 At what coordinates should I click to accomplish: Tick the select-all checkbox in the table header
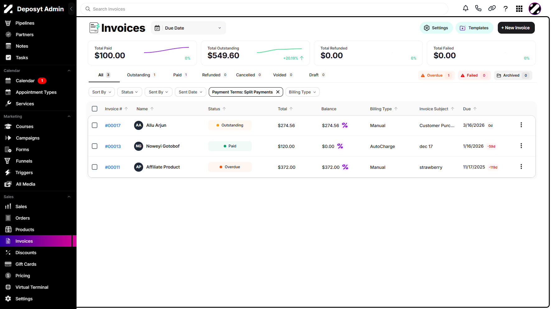coord(95,109)
